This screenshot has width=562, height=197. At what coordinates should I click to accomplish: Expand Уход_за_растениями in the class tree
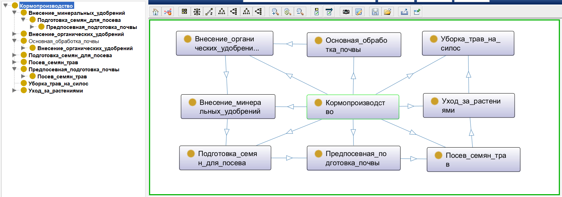pos(14,91)
